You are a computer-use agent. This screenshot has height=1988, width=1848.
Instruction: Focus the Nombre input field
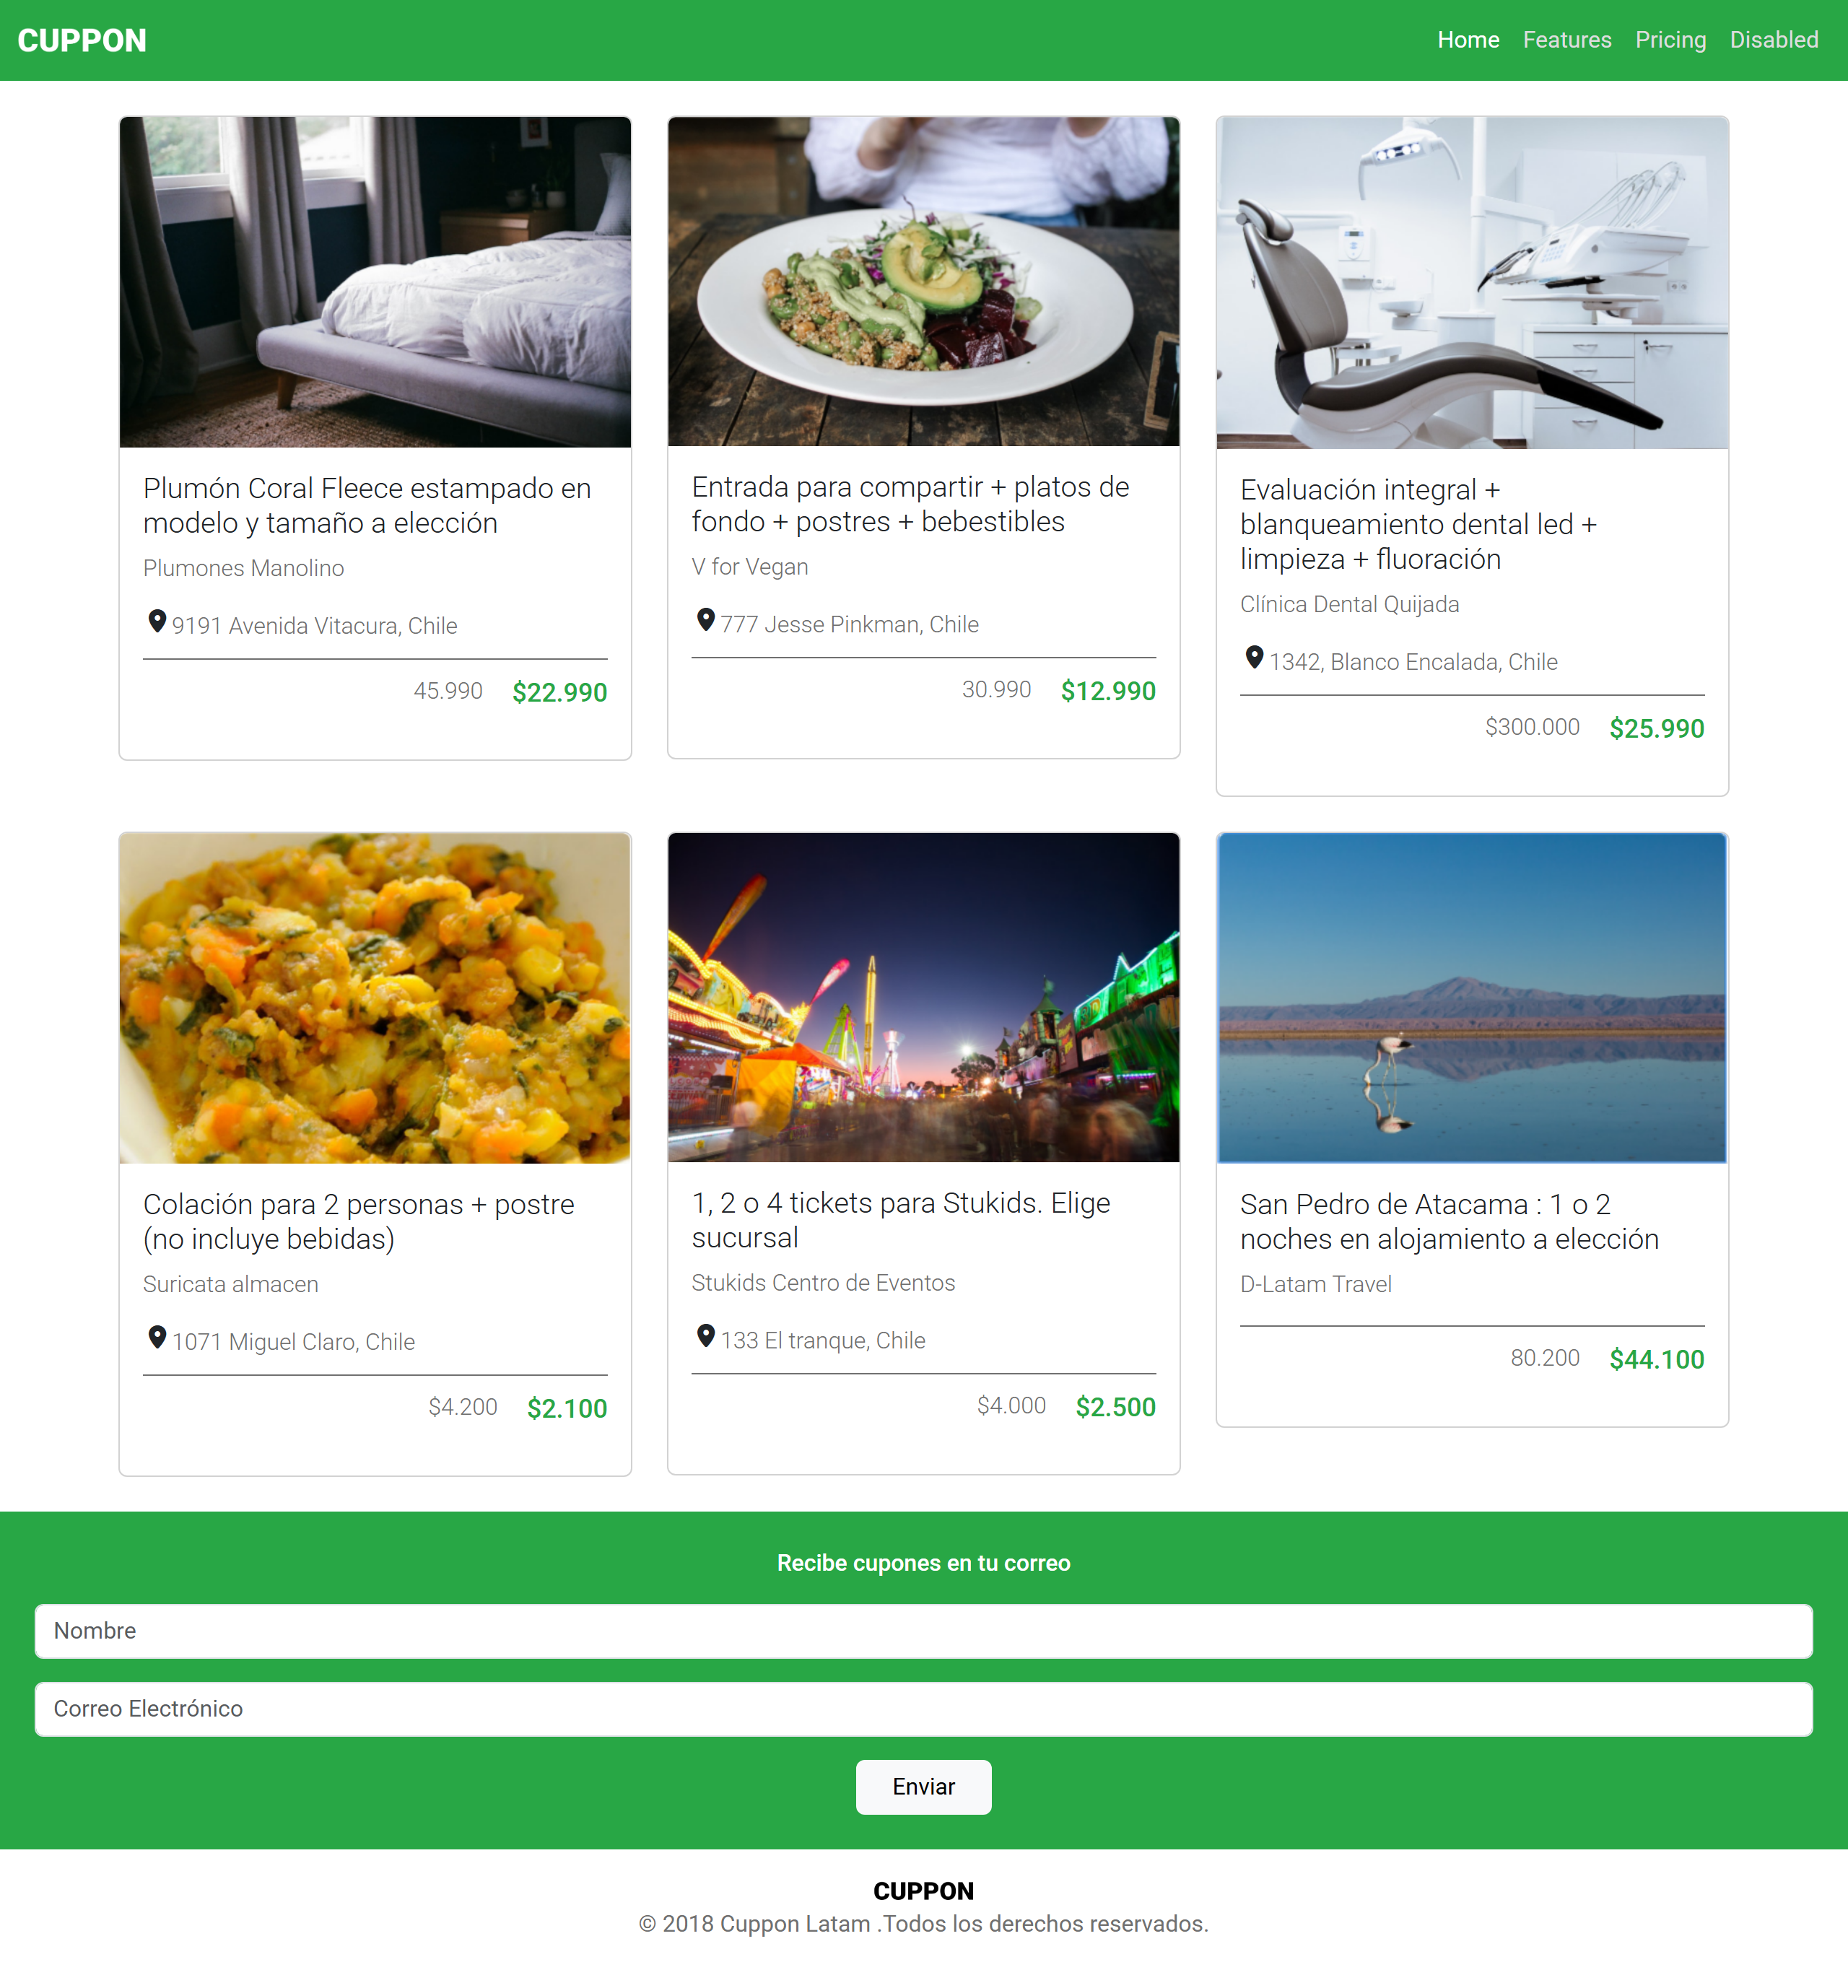tap(923, 1630)
